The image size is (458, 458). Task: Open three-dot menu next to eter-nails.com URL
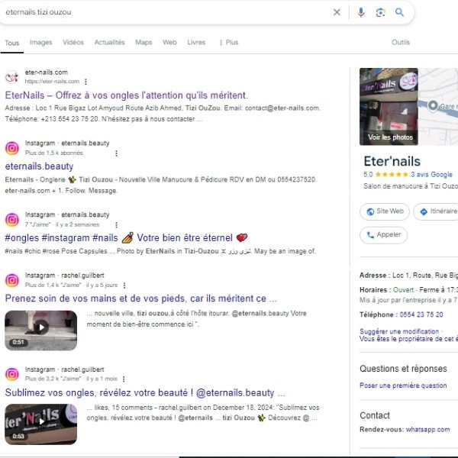(85, 82)
